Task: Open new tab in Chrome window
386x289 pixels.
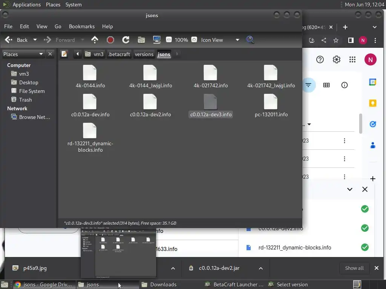Action: click(345, 27)
